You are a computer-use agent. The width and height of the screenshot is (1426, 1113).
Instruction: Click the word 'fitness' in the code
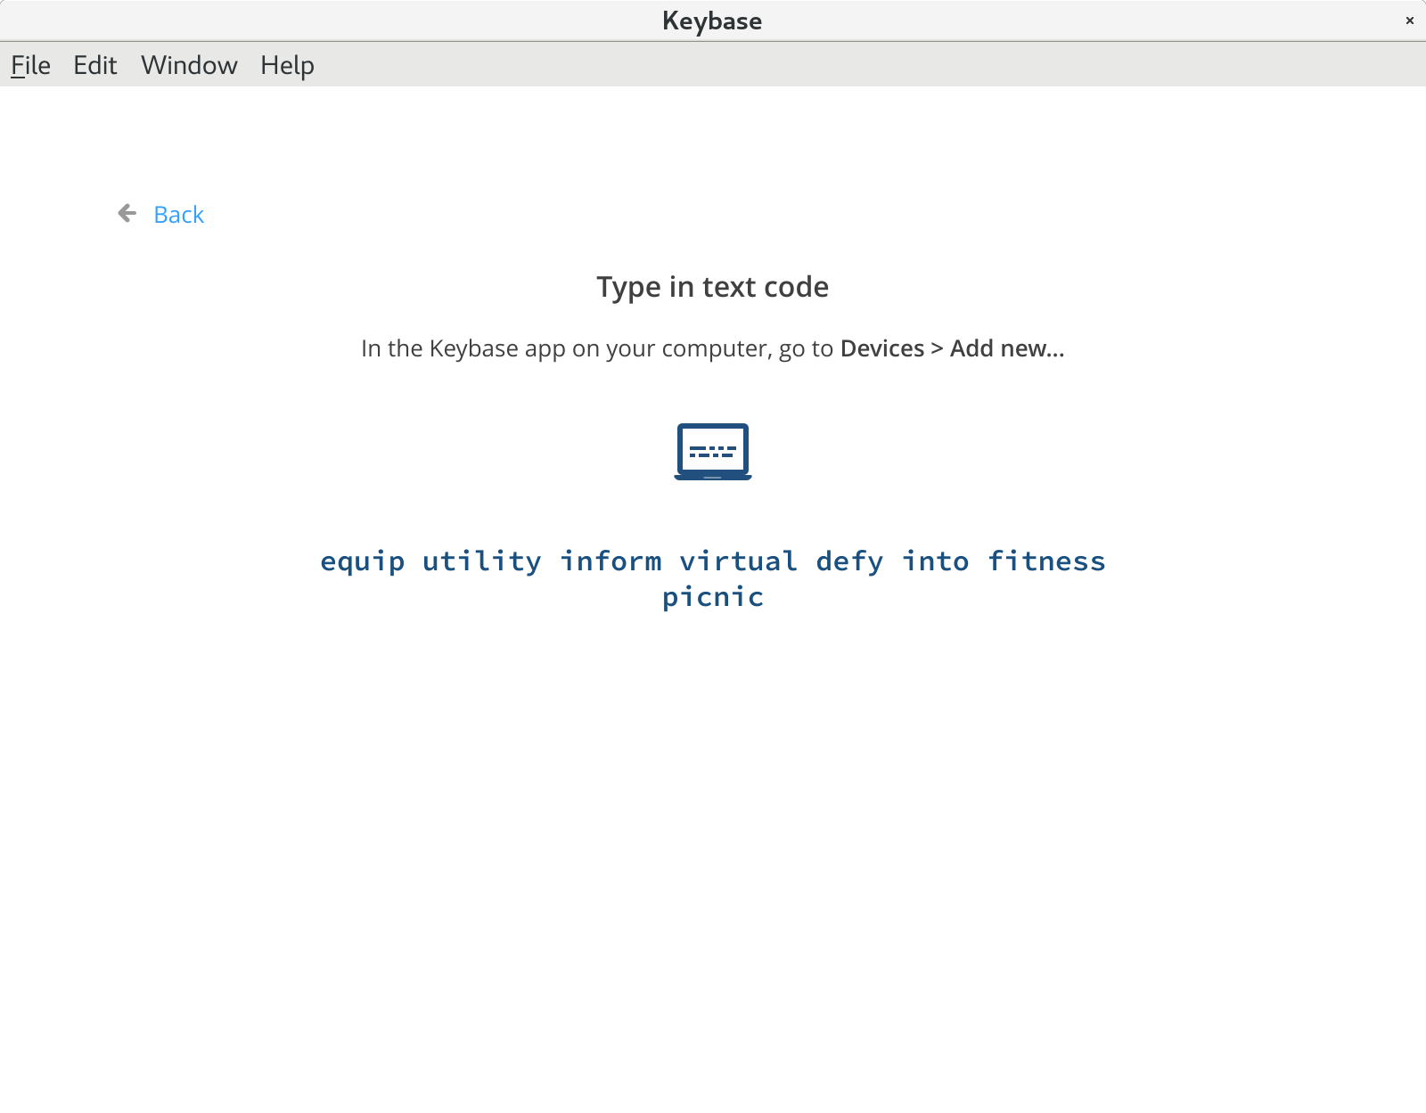[1047, 561]
